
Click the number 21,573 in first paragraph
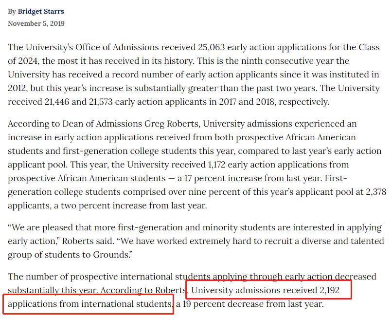101,102
